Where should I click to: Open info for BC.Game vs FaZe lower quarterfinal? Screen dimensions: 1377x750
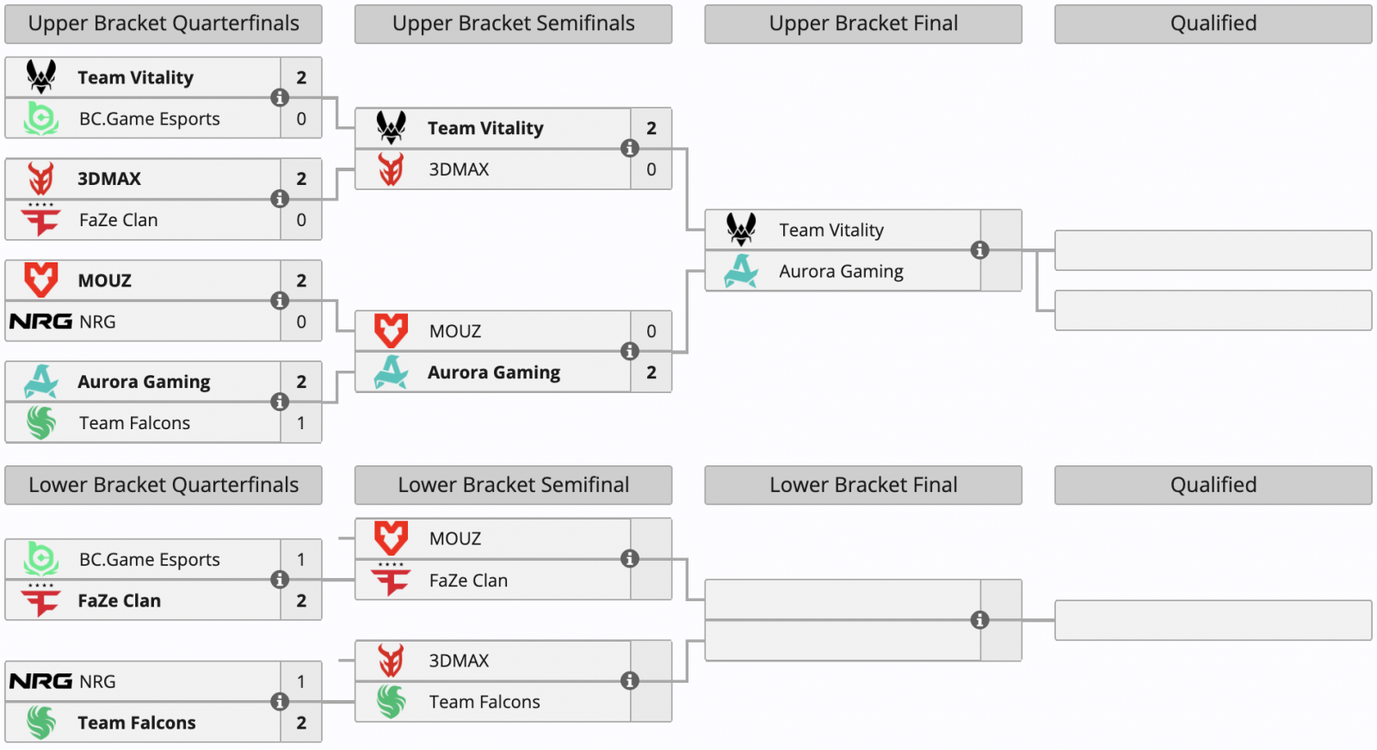click(x=280, y=580)
